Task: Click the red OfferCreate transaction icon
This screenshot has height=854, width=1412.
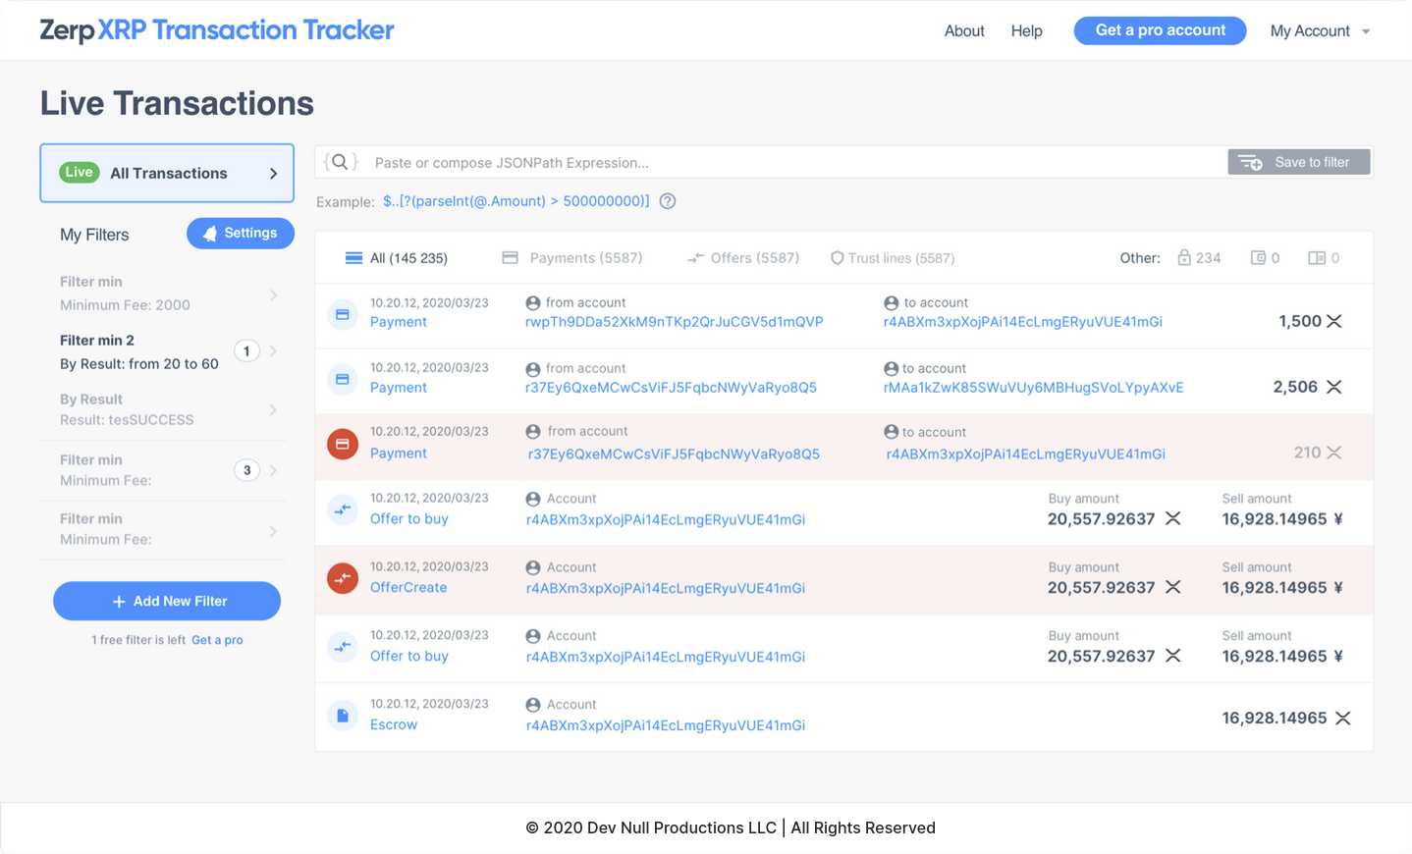Action: click(x=343, y=578)
